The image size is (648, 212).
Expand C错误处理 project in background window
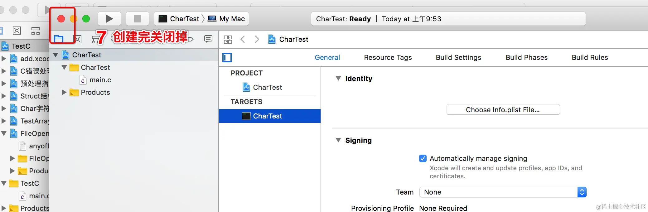click(3, 71)
